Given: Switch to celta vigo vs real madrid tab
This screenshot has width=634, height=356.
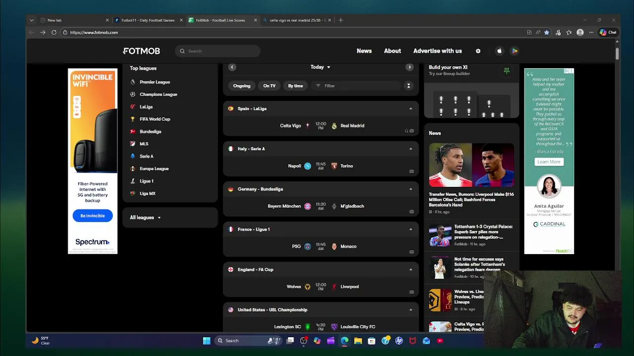Looking at the screenshot, I should (296, 20).
